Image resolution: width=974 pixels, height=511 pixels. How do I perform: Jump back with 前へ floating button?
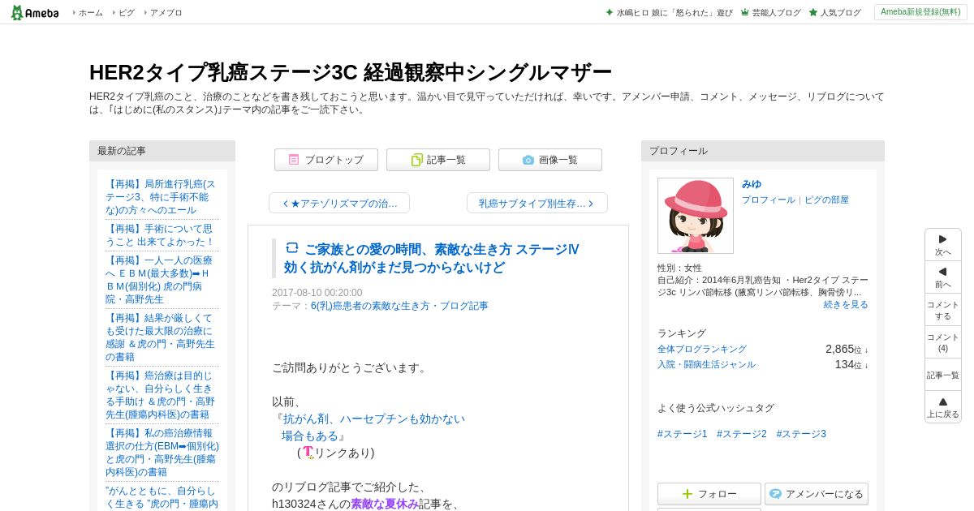(943, 277)
